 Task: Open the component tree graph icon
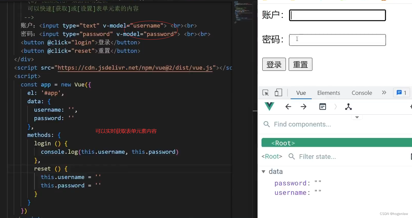coord(348,107)
